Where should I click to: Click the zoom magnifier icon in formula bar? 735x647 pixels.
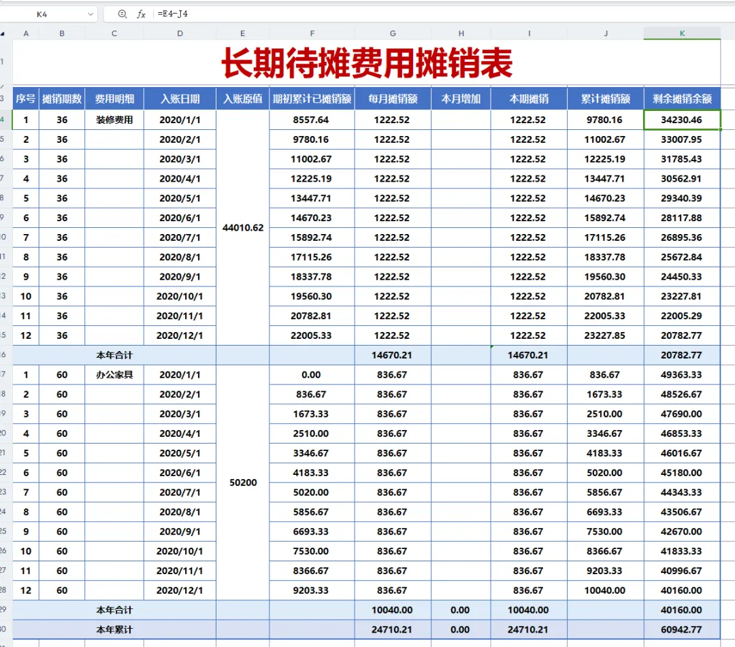pyautogui.click(x=122, y=14)
